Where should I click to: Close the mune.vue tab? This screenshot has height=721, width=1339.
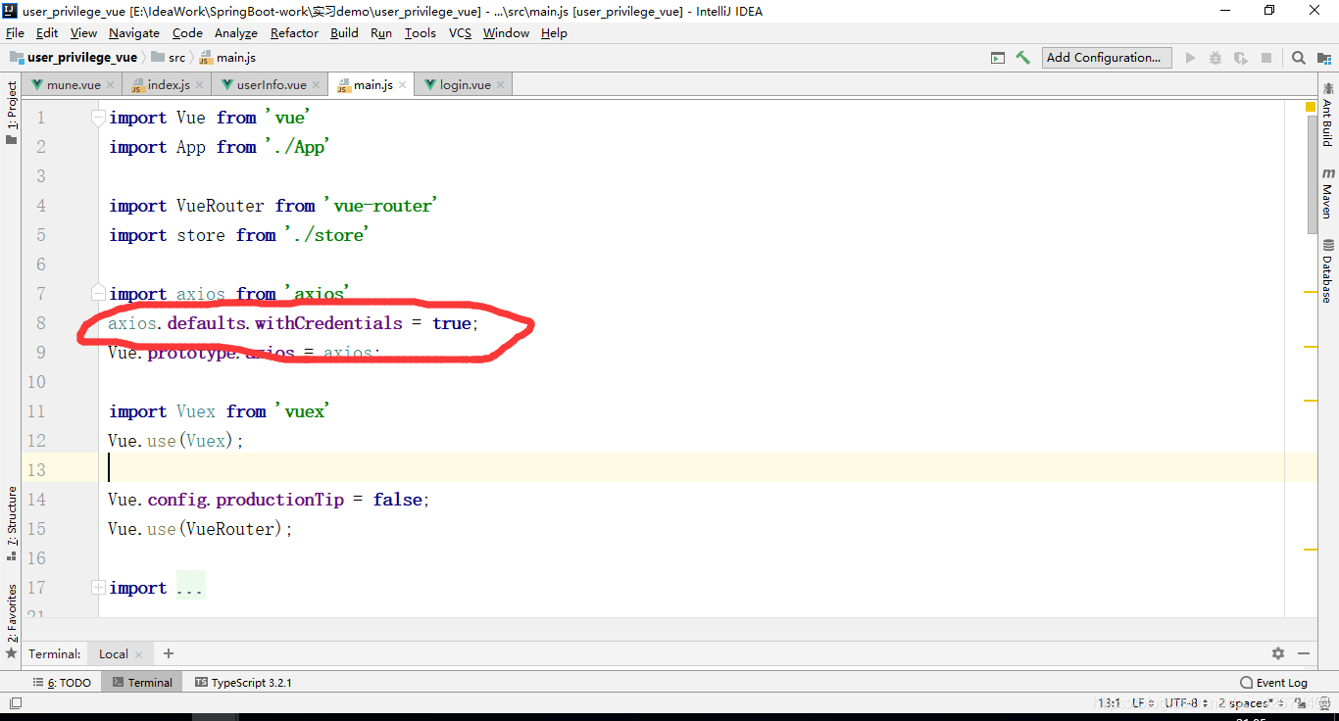pos(110,85)
